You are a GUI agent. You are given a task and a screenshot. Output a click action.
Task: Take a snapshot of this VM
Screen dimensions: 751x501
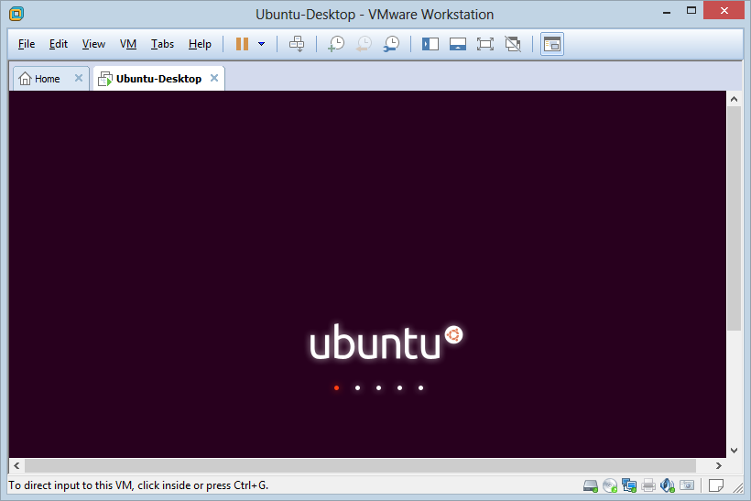(336, 44)
